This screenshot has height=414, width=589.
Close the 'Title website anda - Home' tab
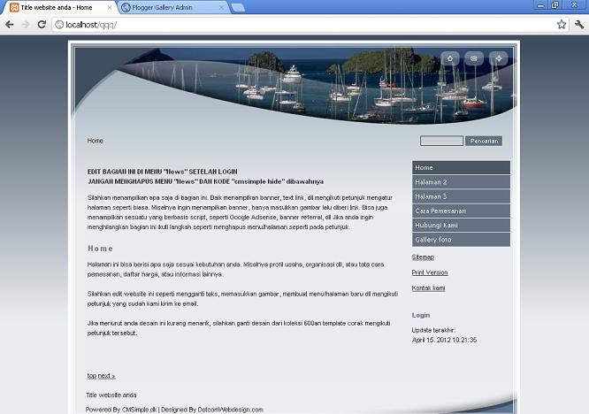coord(110,7)
